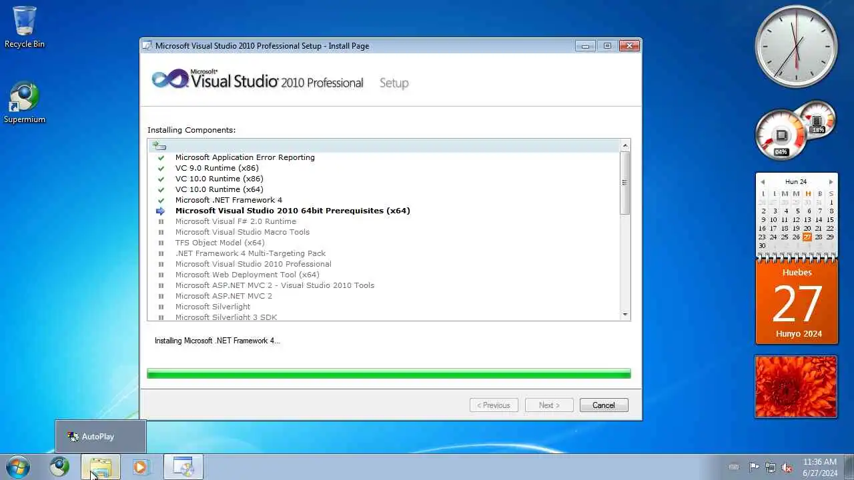Image resolution: width=854 pixels, height=480 pixels.
Task: Click the red flower slideshow gadget
Action: [x=796, y=387]
